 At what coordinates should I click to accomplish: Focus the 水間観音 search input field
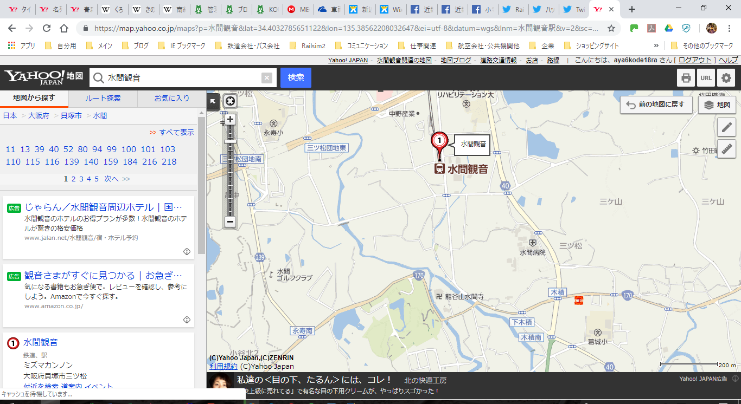tap(183, 78)
